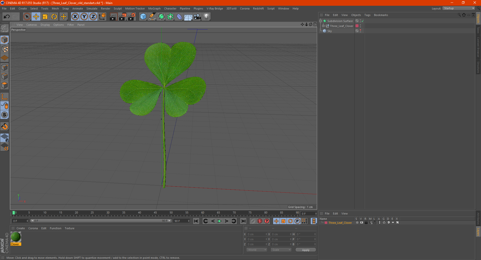Open Edit Render Settings icon

coord(132,17)
